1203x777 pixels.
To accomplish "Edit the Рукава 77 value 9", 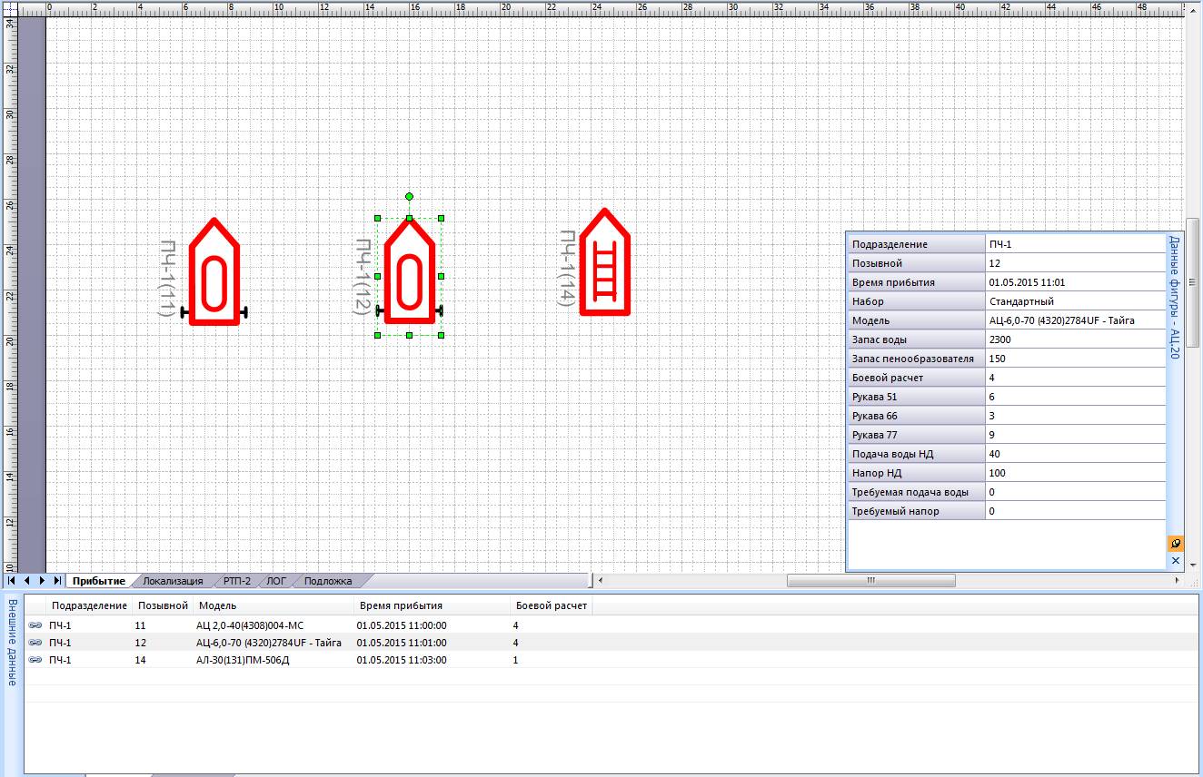I will [1075, 435].
